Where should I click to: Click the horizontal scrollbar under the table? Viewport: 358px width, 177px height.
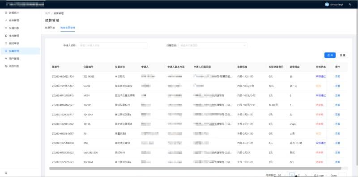[195, 169]
